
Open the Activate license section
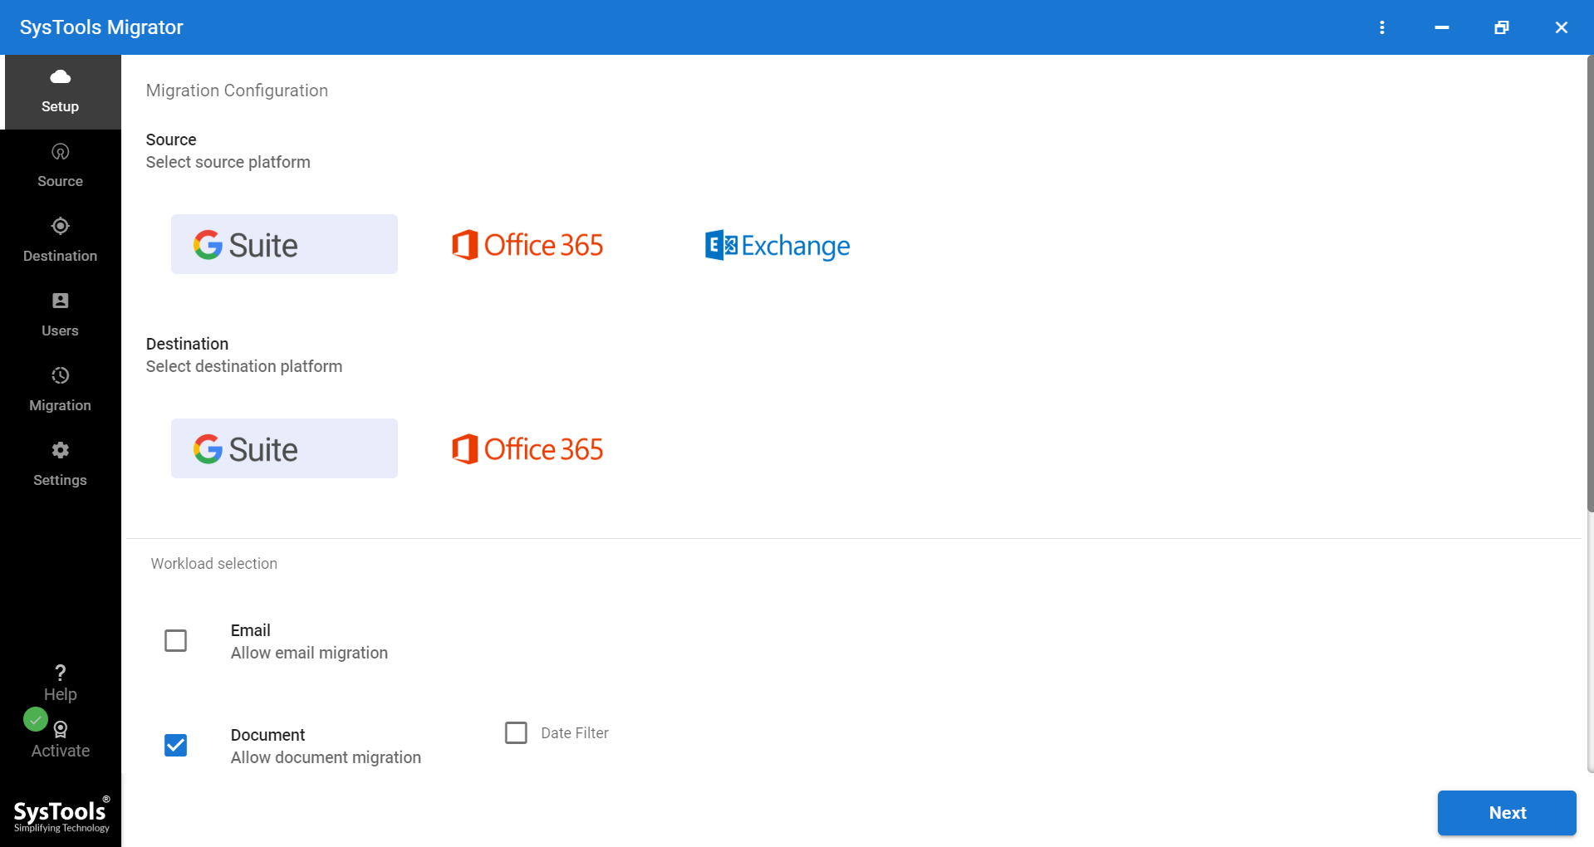[x=60, y=737]
